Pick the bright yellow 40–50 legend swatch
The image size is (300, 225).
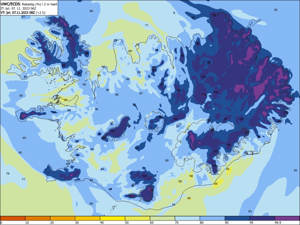(112, 218)
